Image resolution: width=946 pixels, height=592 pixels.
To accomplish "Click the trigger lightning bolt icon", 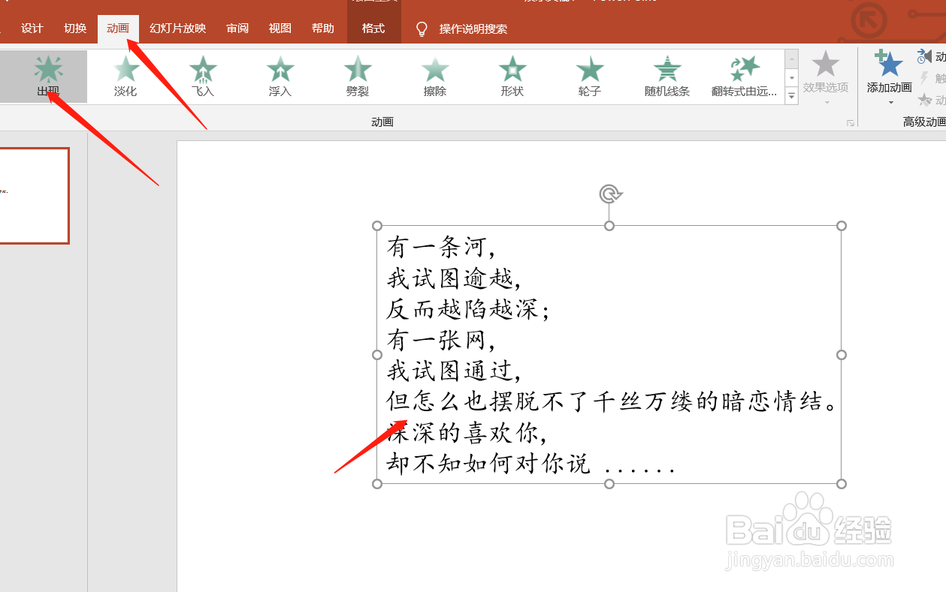I will (x=924, y=78).
